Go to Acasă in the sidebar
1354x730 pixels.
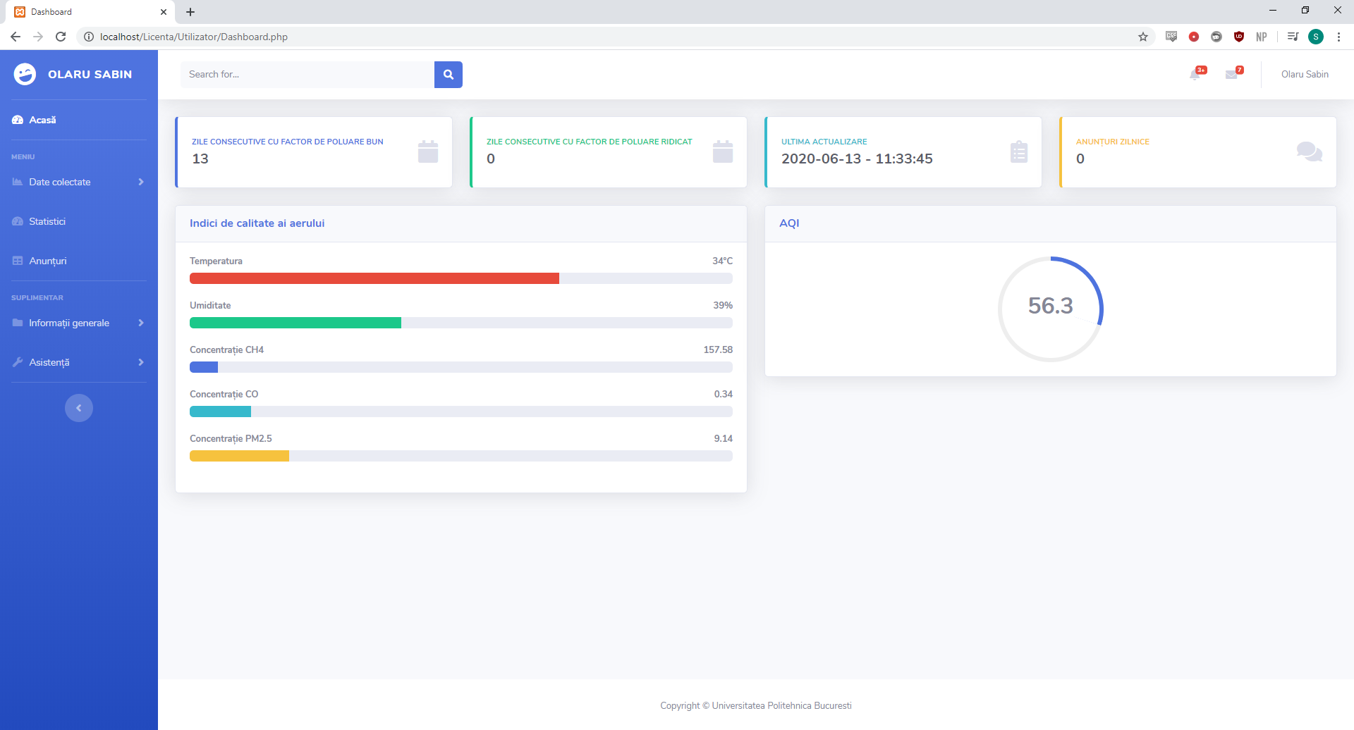[x=42, y=120]
